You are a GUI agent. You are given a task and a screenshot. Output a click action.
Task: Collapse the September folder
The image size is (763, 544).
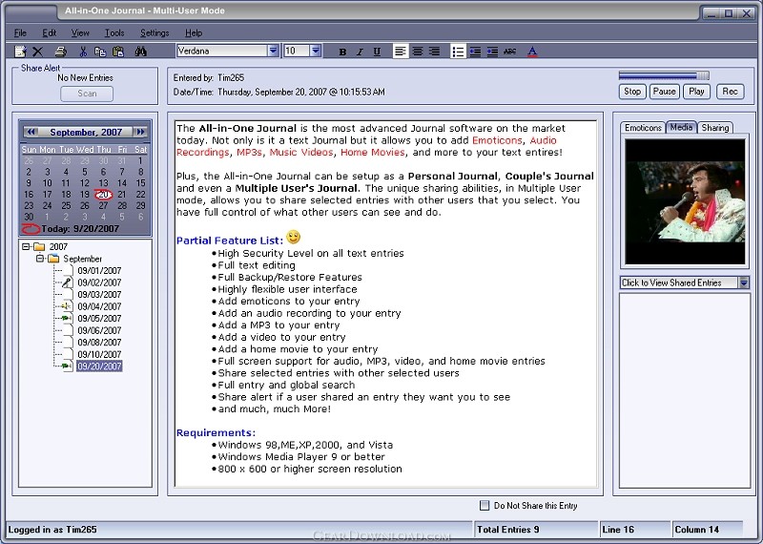coord(40,259)
